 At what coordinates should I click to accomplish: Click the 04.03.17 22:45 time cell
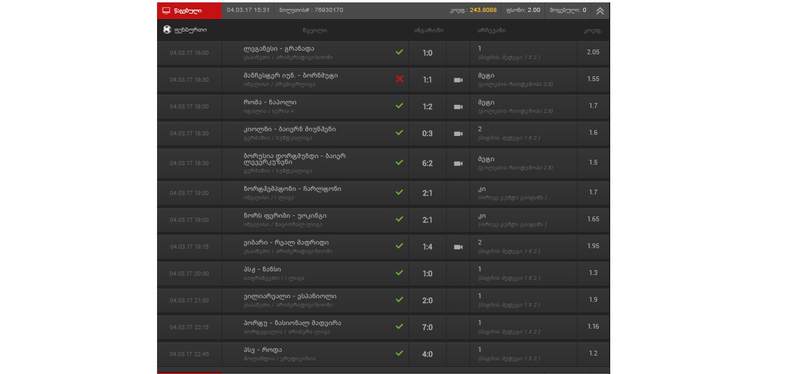click(x=189, y=354)
